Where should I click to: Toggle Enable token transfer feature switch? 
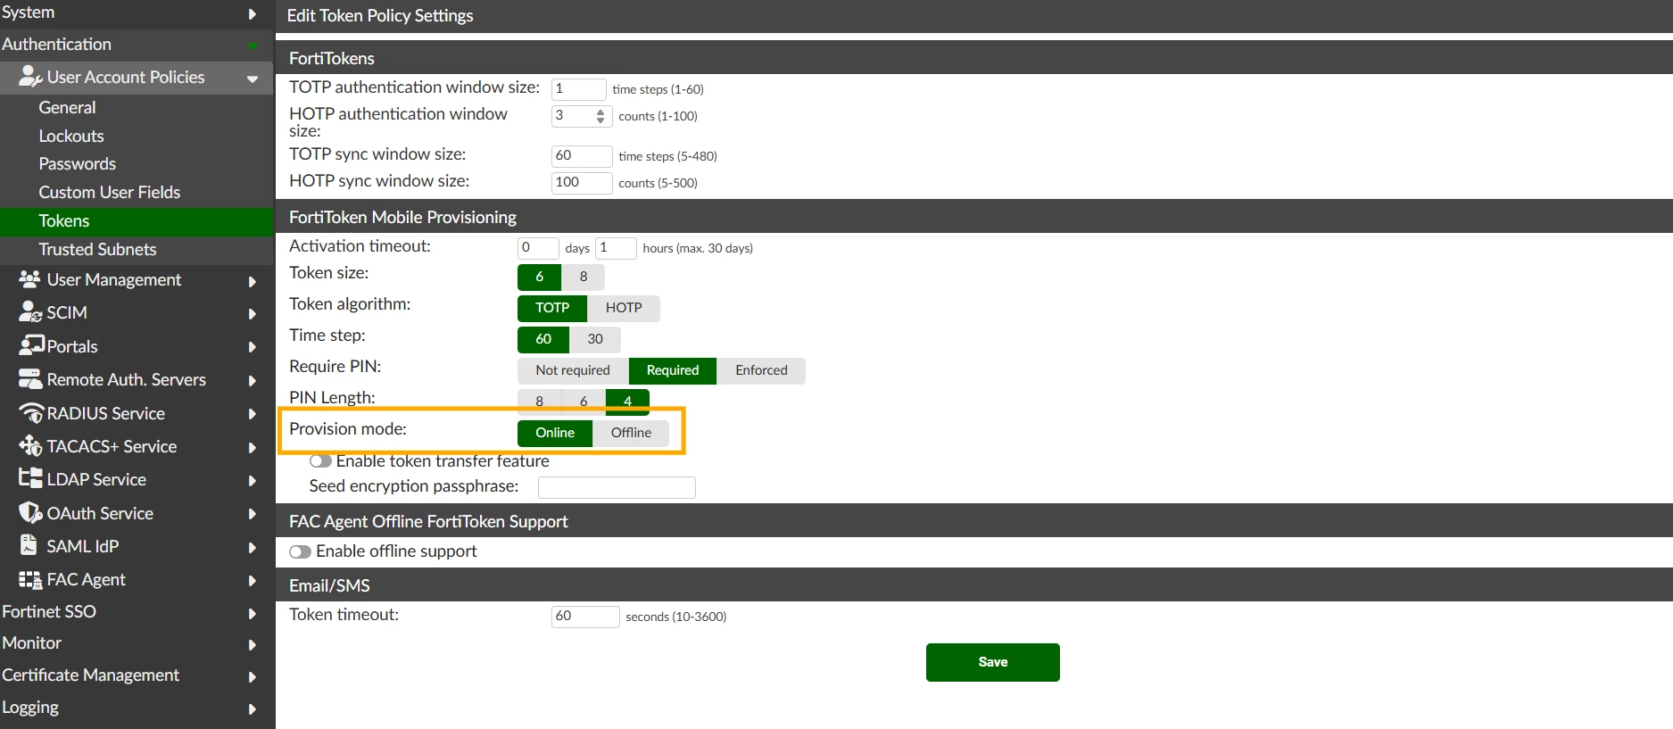click(320, 461)
